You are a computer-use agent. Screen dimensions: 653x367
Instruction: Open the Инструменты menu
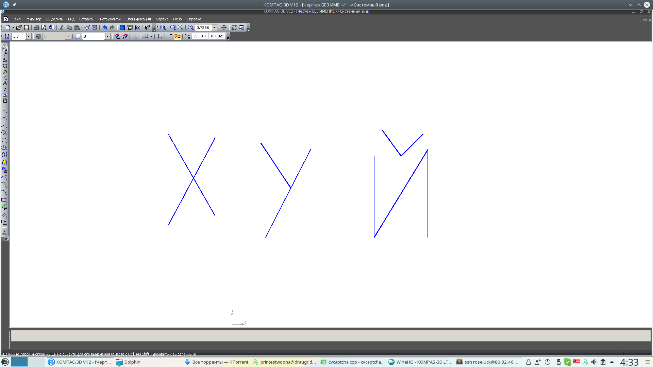(x=109, y=19)
